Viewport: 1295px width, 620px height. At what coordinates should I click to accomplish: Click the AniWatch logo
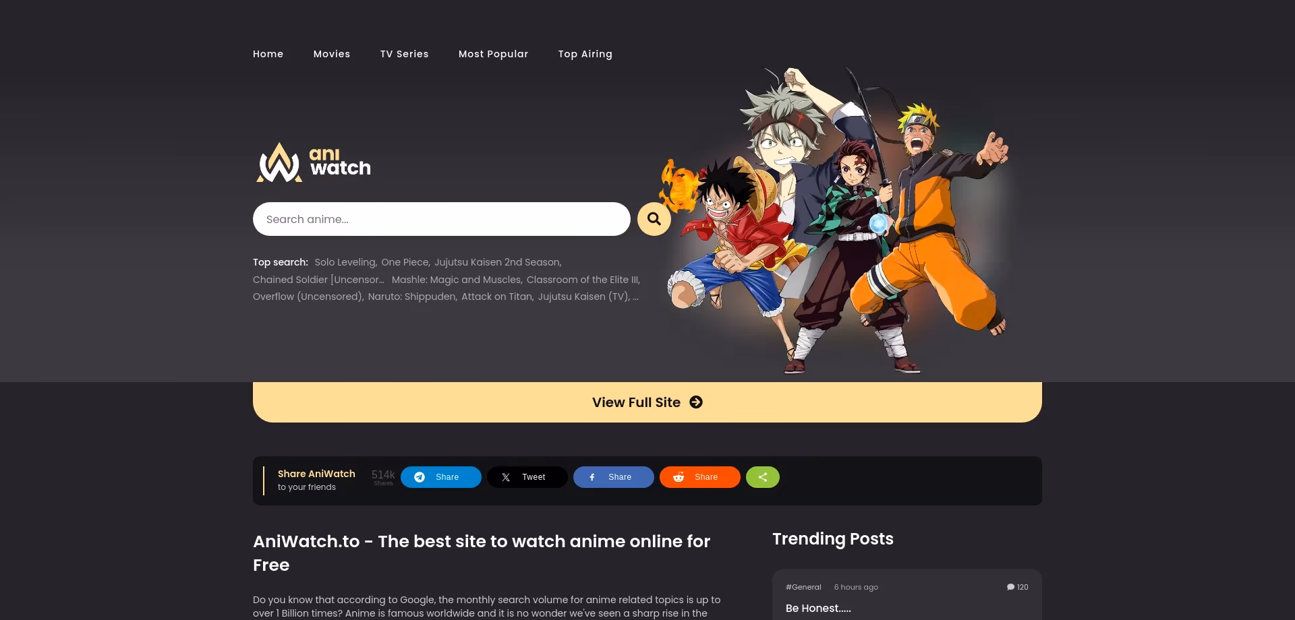click(x=313, y=162)
